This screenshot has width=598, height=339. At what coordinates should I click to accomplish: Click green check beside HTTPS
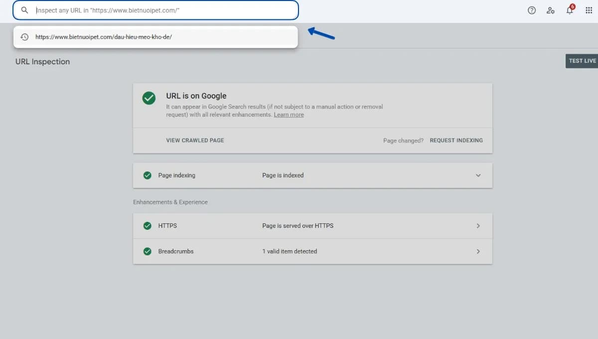click(147, 226)
